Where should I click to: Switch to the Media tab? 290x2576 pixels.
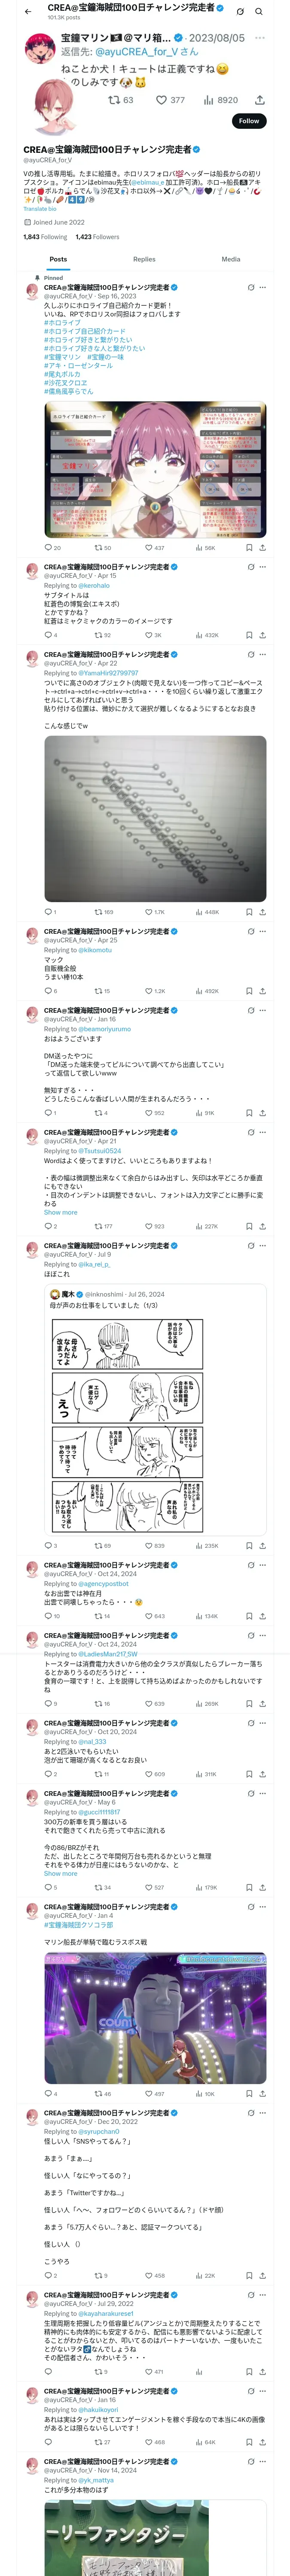click(231, 259)
